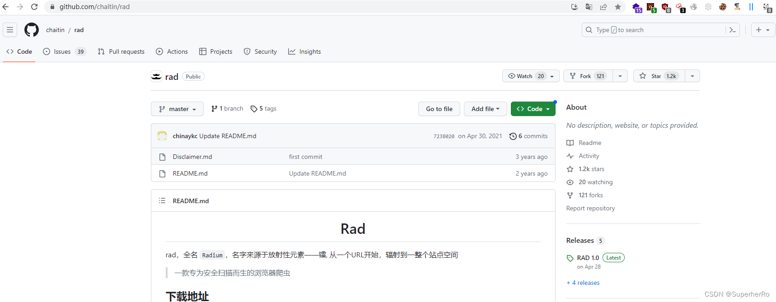Open the green Code clone dropdown
The image size is (776, 302).
[x=533, y=109]
